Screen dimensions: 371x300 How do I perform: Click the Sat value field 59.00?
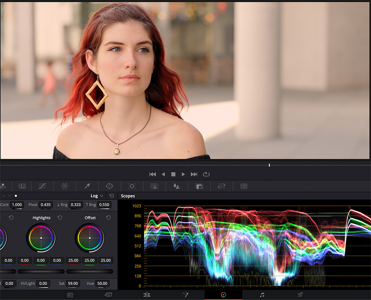(73, 283)
